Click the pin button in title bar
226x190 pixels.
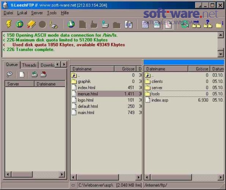click(x=199, y=5)
